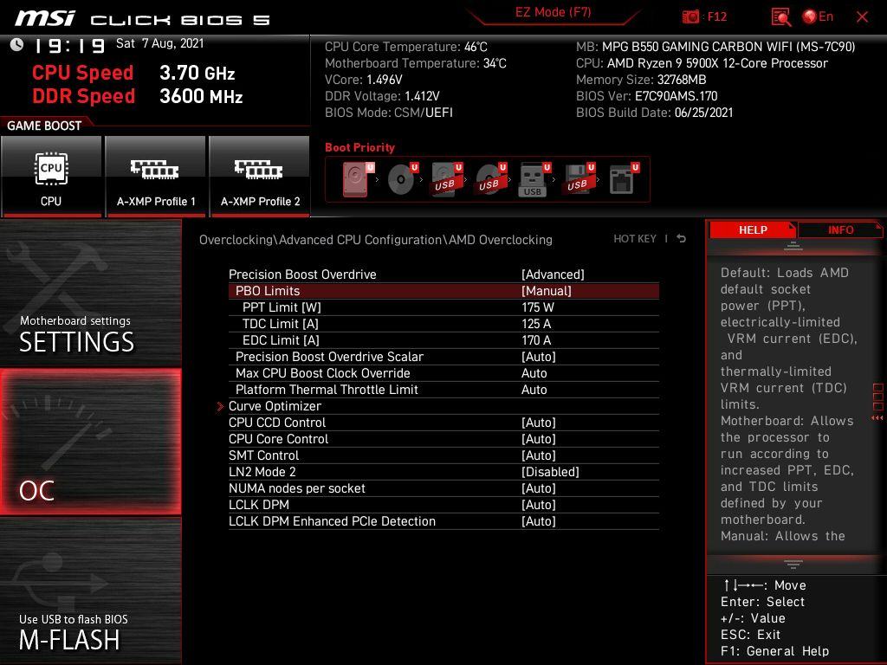Open the OC overclocking panel
887x665 pixels.
(x=90, y=442)
